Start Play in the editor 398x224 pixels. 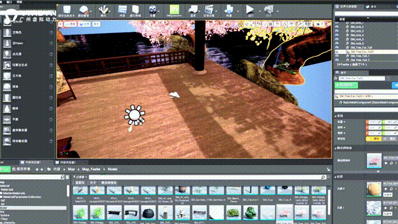point(250,11)
